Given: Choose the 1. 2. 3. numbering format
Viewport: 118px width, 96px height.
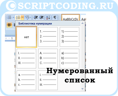Looking at the screenshot, I should (x=48, y=37).
